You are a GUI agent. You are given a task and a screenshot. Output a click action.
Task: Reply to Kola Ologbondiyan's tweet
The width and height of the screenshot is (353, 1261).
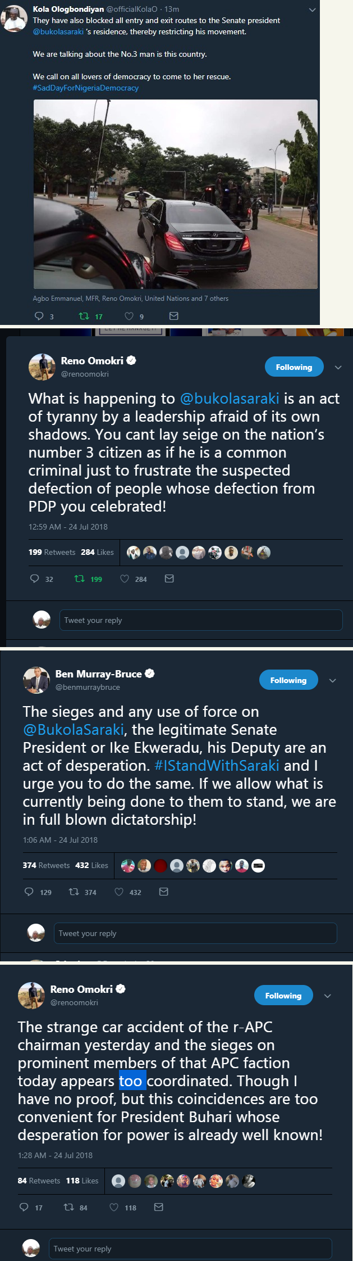click(39, 316)
